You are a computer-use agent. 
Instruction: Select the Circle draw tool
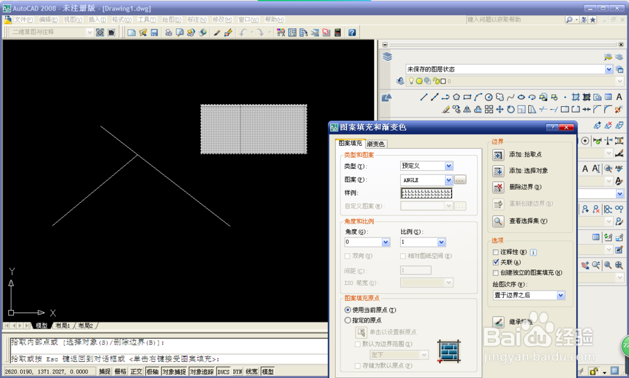coord(489,97)
